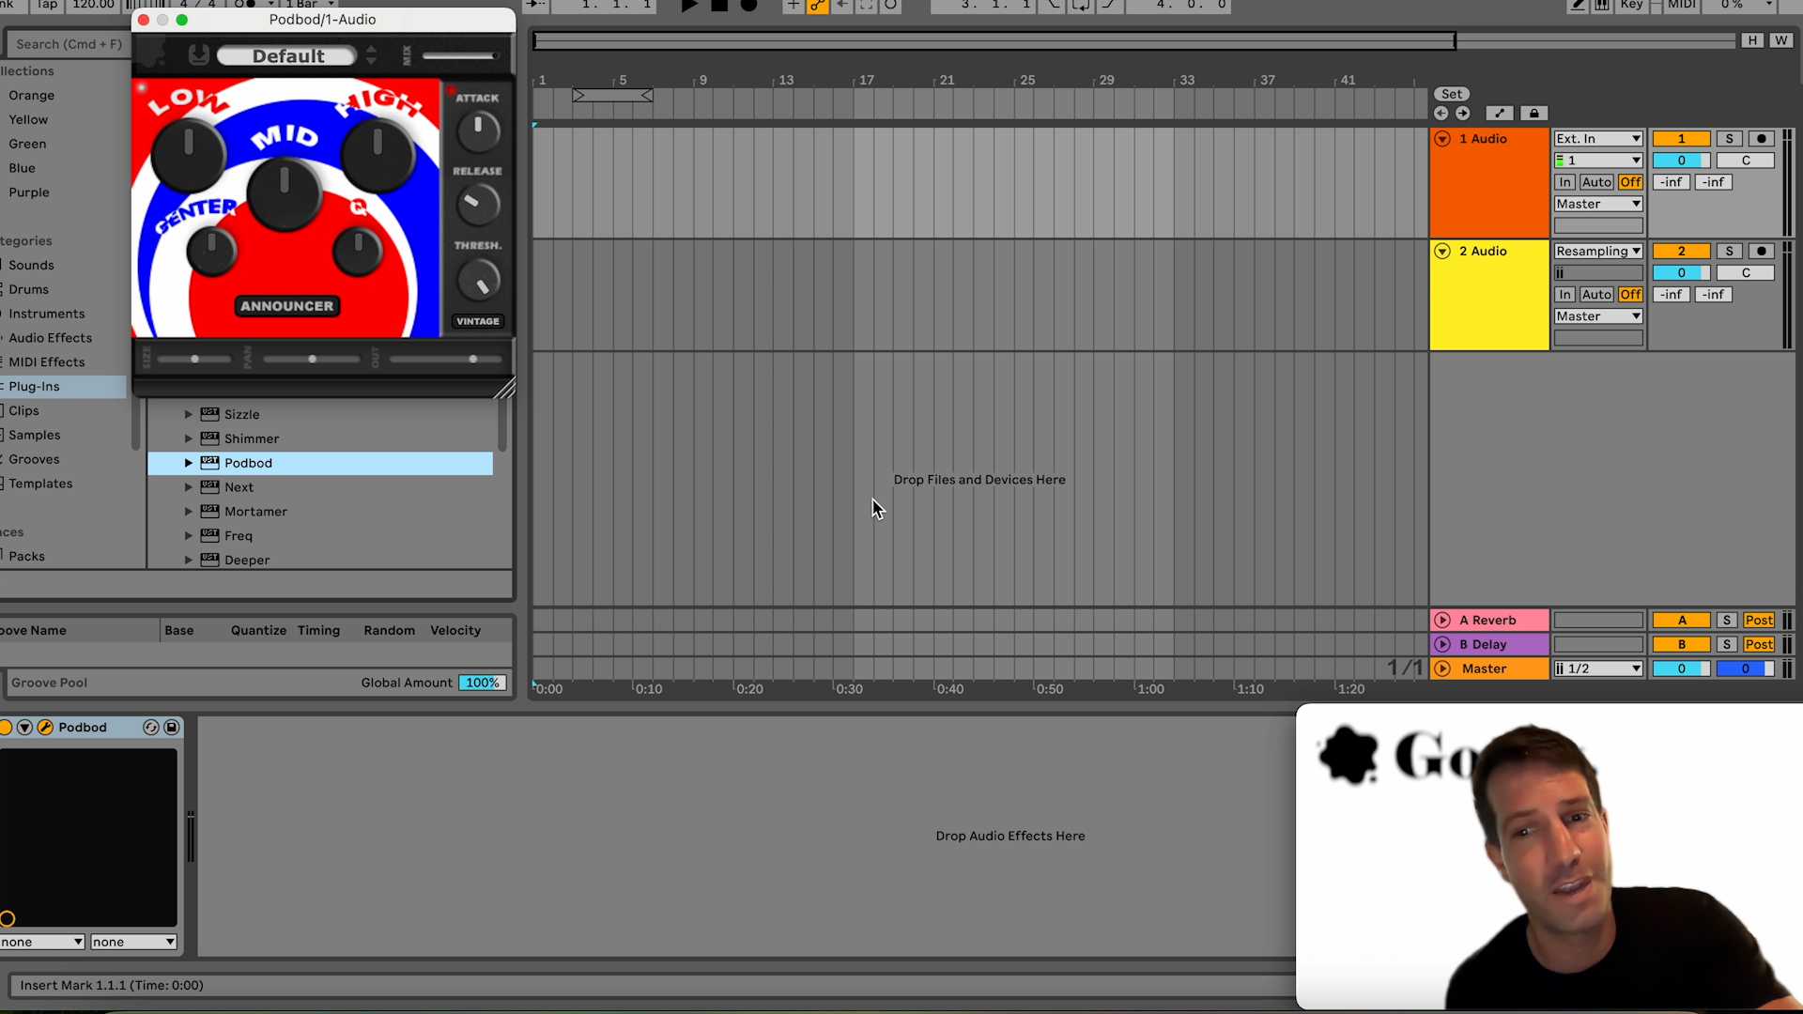Screen dimensions: 1803x1014
Task: Jump to previous locator arrow
Action: point(1441,114)
